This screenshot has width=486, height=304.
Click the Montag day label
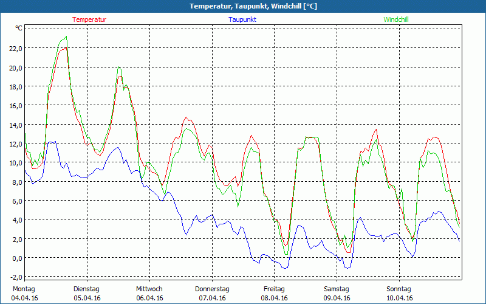click(x=24, y=289)
